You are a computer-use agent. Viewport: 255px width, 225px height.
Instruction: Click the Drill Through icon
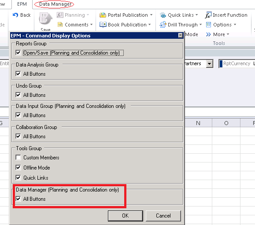click(163, 25)
